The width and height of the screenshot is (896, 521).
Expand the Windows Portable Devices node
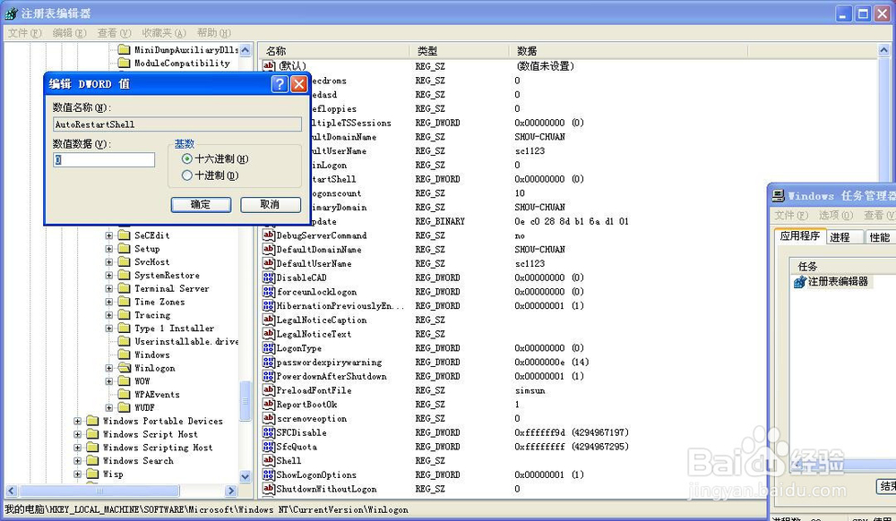pos(77,421)
